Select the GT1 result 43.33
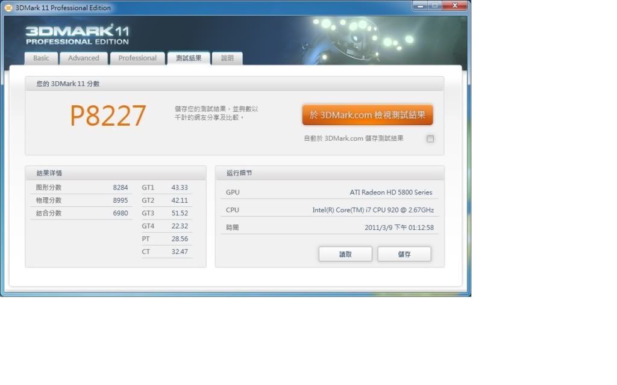This screenshot has height=385, width=617. [x=180, y=188]
